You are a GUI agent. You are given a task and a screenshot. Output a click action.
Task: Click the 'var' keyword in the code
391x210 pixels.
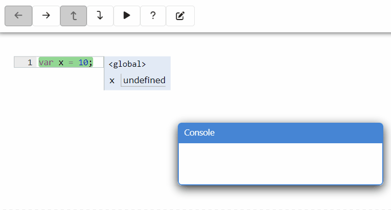click(x=46, y=63)
